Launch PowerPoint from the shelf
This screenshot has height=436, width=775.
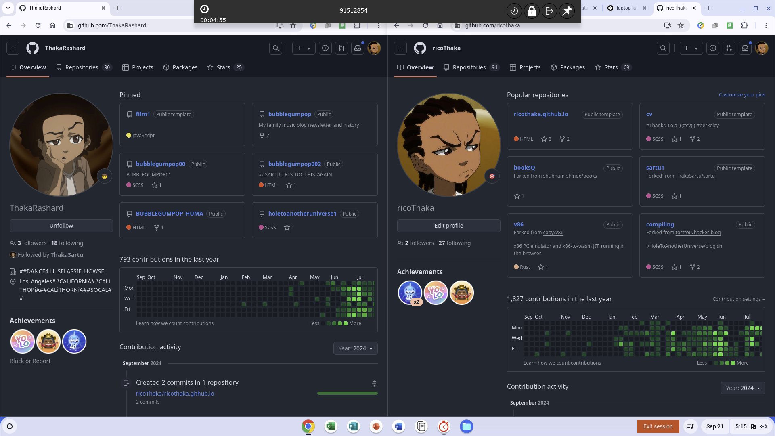[x=376, y=426]
